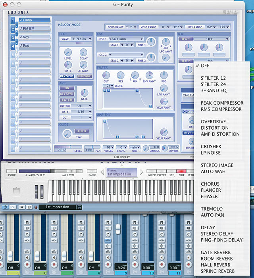This screenshot has height=278, width=254.
Task: Toggle the ARP LATCH button
Action: (67, 100)
